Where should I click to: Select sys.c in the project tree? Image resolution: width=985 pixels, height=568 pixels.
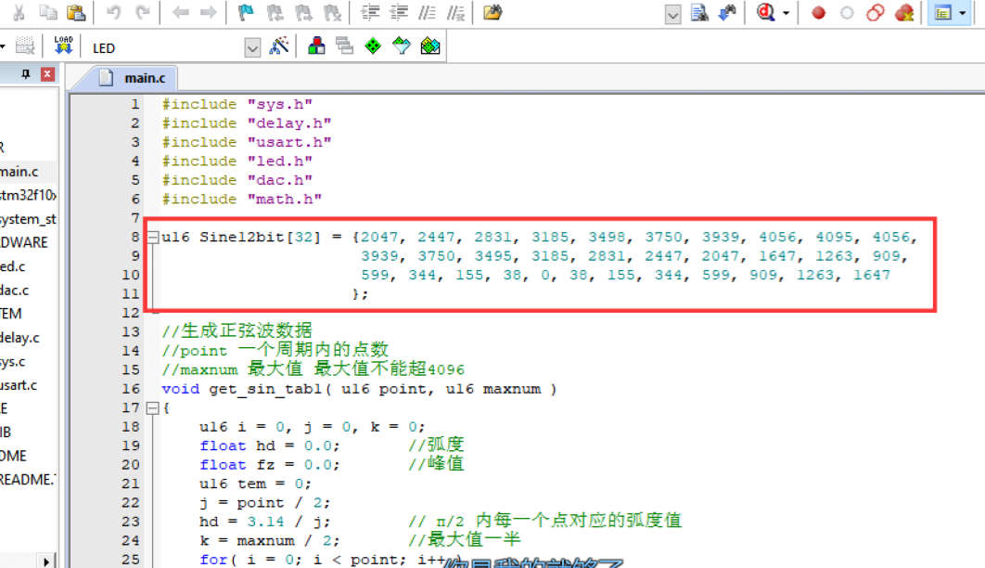(13, 361)
